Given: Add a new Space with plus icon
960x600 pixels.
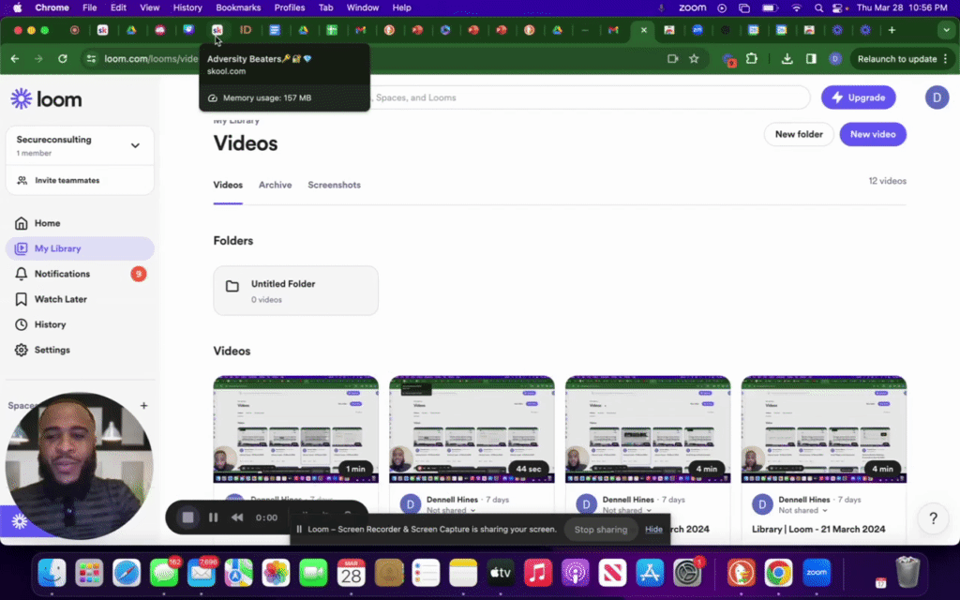Looking at the screenshot, I should pyautogui.click(x=143, y=405).
